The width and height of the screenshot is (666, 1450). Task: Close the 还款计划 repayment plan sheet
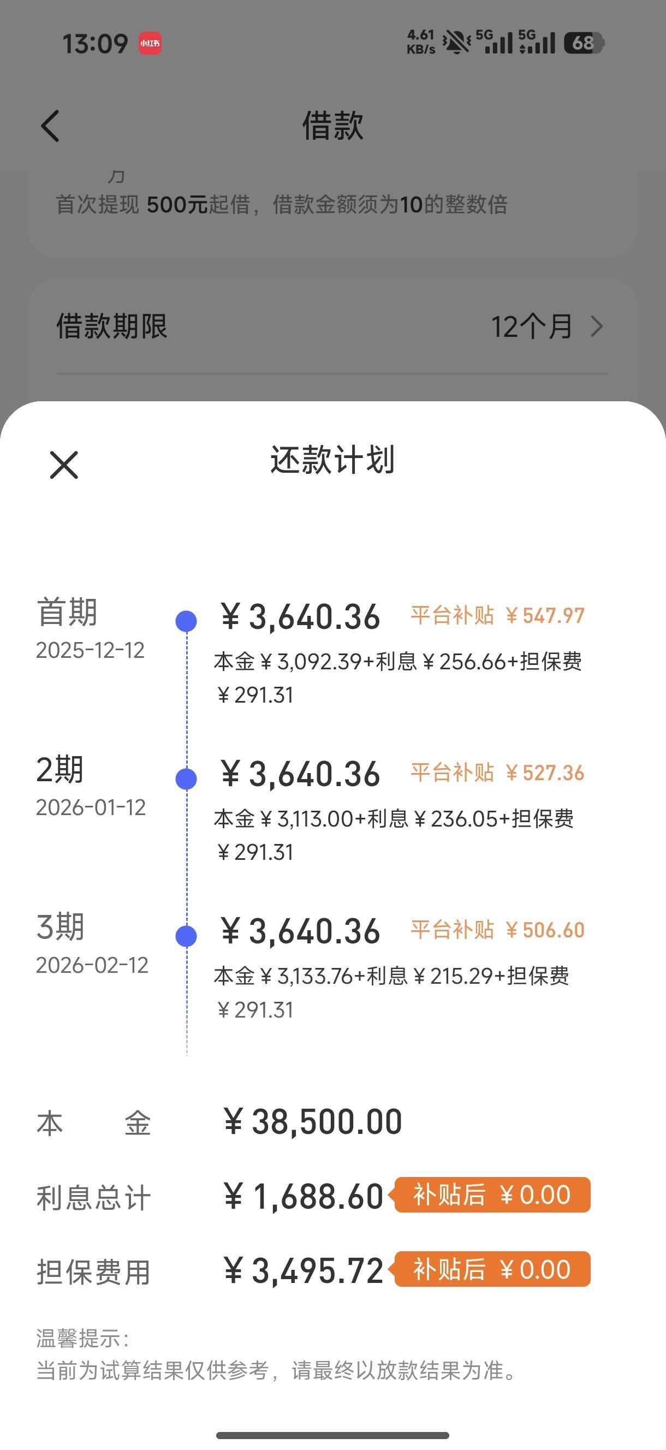[64, 465]
